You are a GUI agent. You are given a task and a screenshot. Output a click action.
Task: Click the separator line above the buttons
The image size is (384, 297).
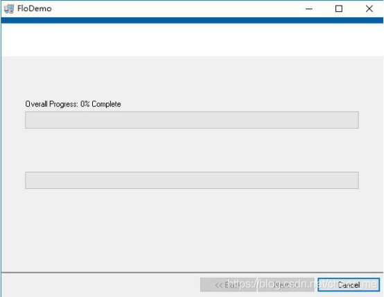click(x=192, y=272)
